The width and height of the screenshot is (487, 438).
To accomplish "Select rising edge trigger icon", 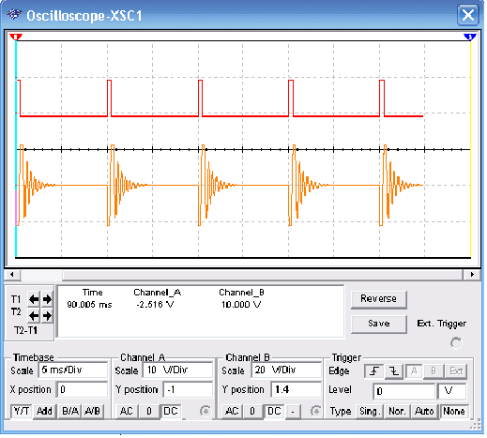I will pyautogui.click(x=374, y=371).
